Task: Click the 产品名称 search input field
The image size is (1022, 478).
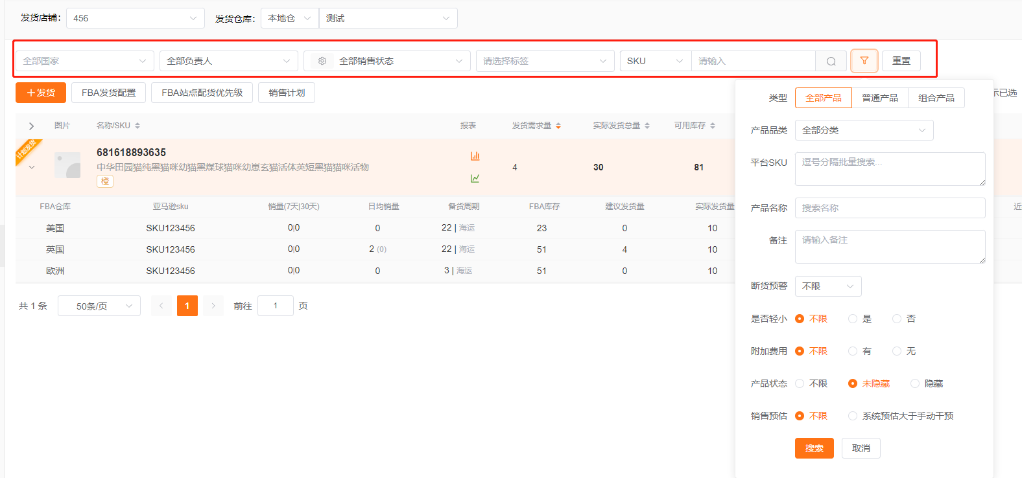Action: point(890,208)
